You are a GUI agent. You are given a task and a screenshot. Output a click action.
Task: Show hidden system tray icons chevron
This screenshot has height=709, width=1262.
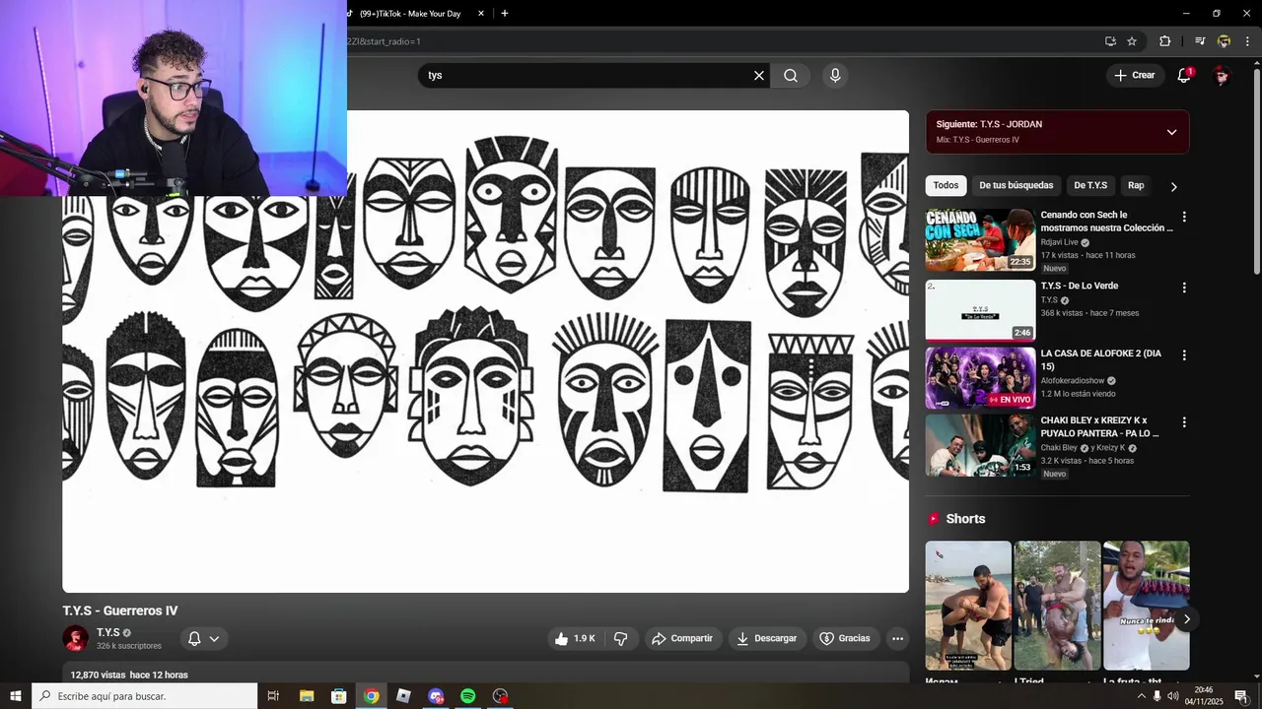(1142, 696)
